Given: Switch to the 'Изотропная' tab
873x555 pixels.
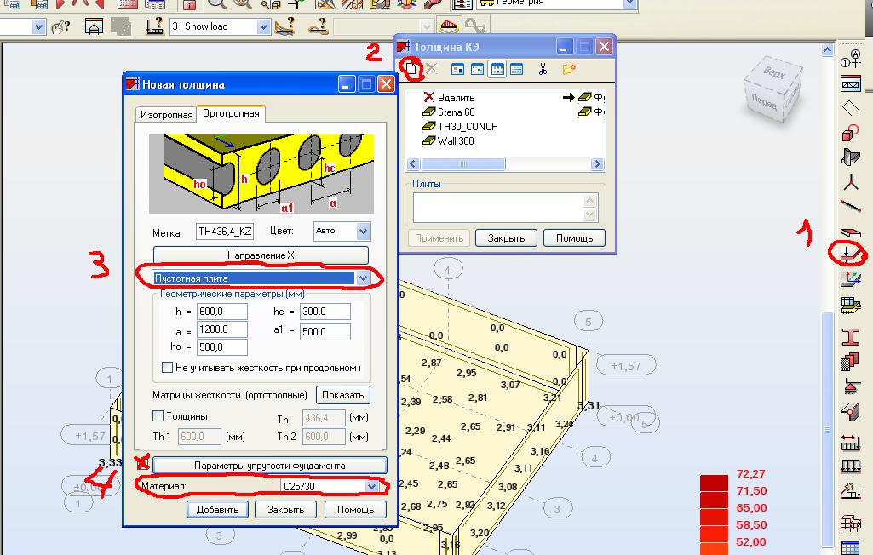Looking at the screenshot, I should (x=166, y=114).
